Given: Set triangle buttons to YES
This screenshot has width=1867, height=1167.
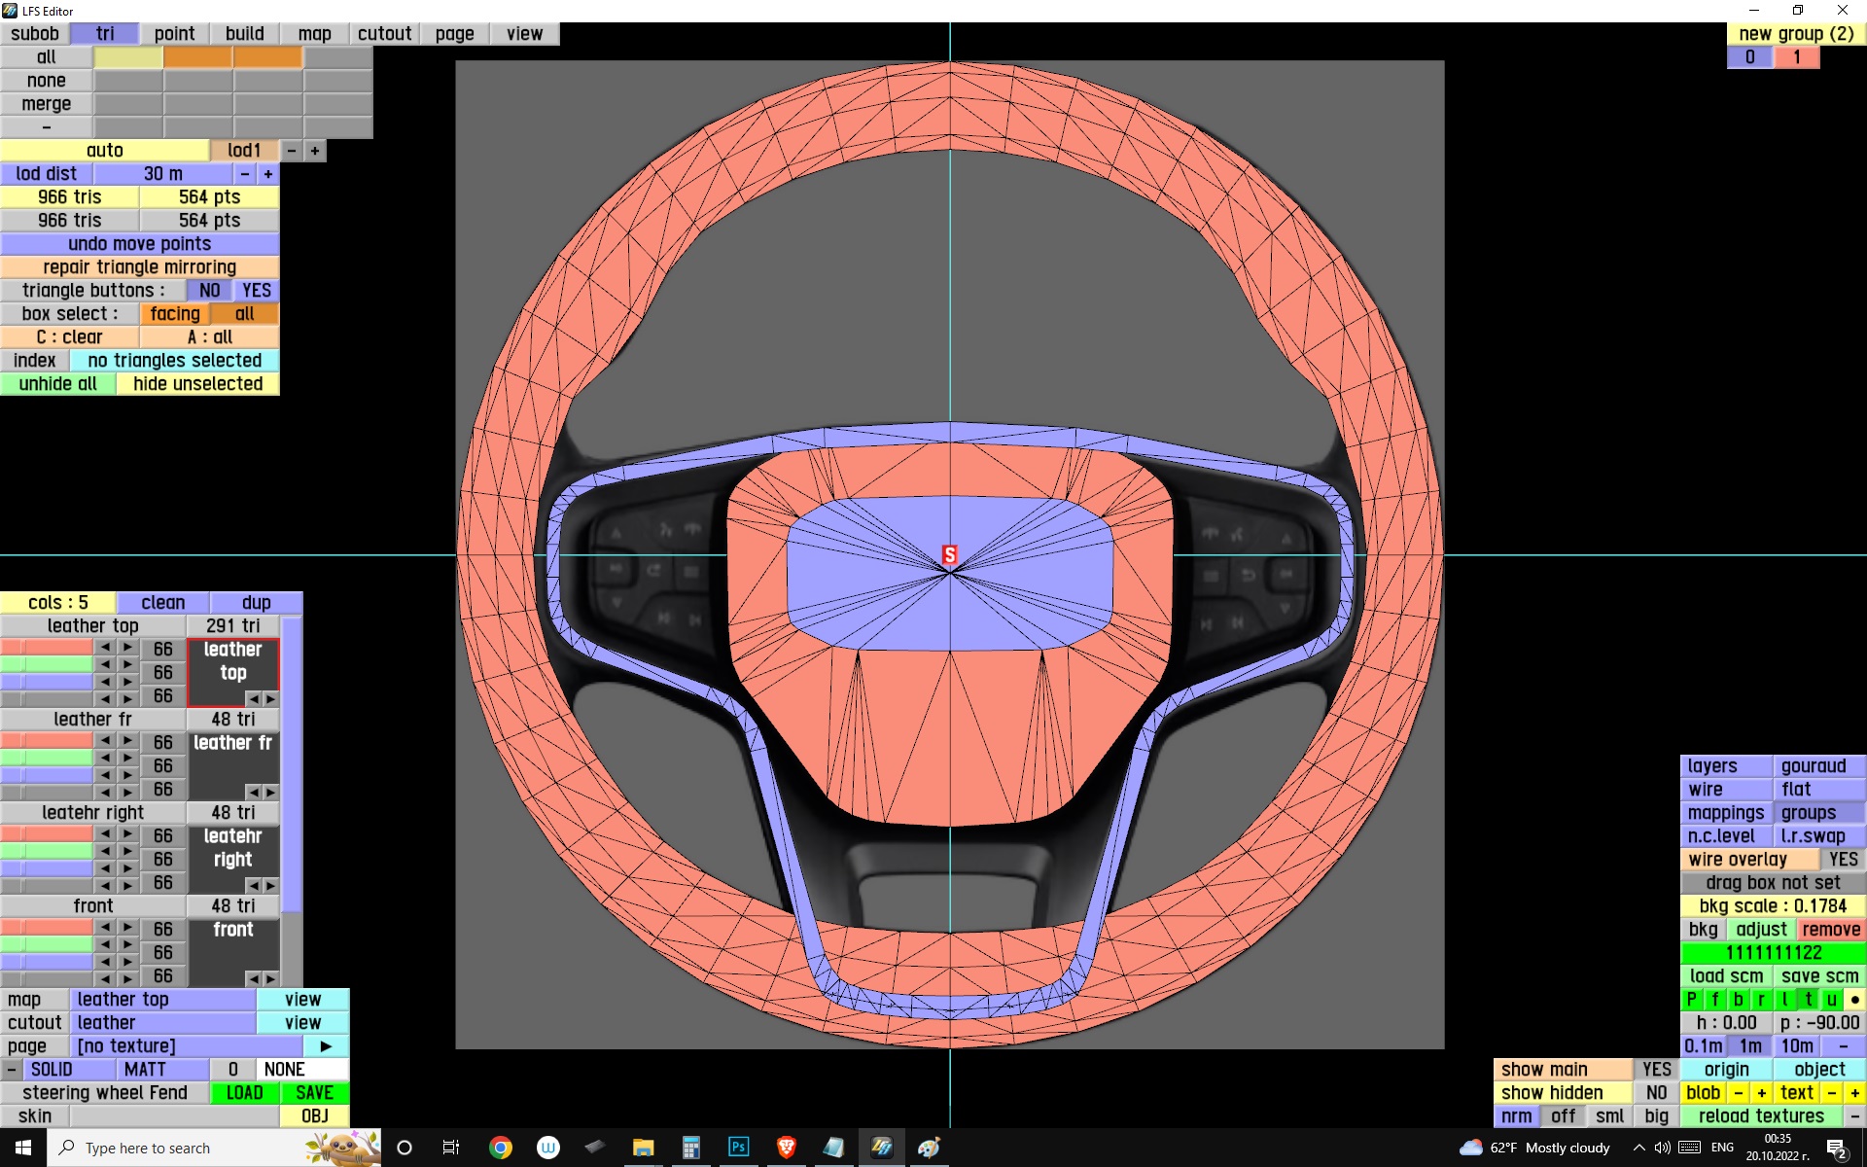Looking at the screenshot, I should point(257,291).
